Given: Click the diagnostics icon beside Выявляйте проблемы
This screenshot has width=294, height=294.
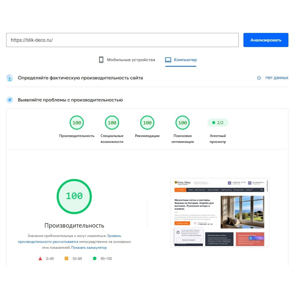Looking at the screenshot, I should 10,100.
